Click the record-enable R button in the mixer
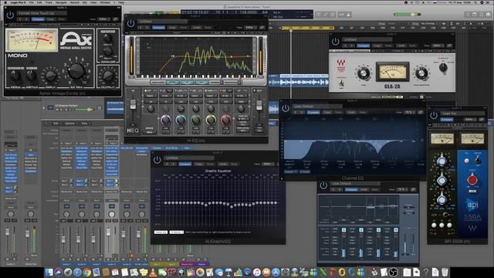Screen dimensions: 494x278 pos(131,256)
